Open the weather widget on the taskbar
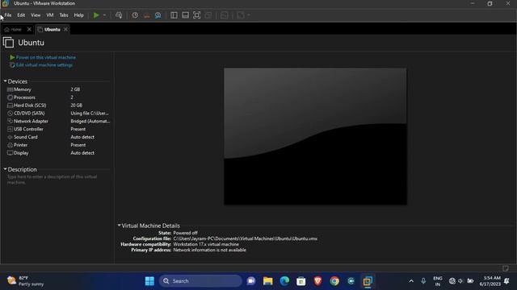 pyautogui.click(x=26, y=281)
